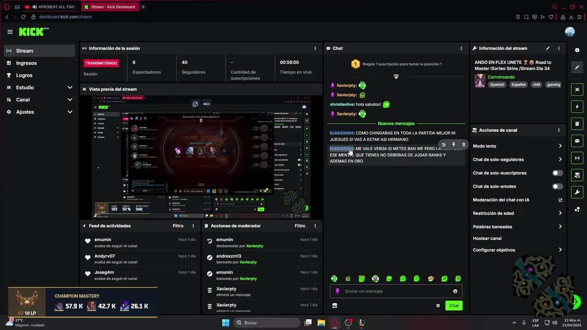Select Ingresos in left sidebar
Screen dimensions: 587x330
click(x=39, y=63)
